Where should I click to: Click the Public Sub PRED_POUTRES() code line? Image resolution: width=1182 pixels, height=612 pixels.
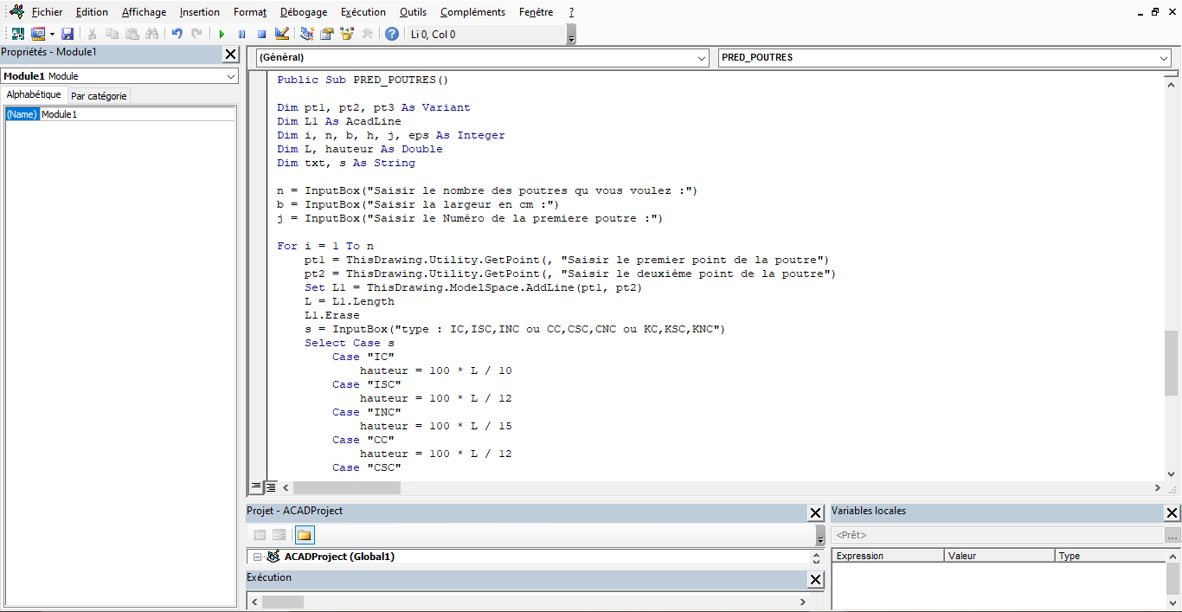363,80
